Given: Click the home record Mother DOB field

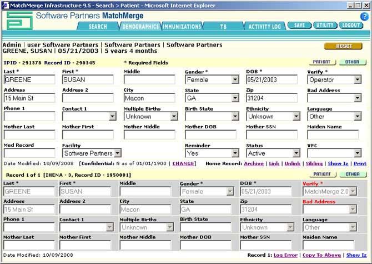Looking at the screenshot, I should click(x=210, y=135).
